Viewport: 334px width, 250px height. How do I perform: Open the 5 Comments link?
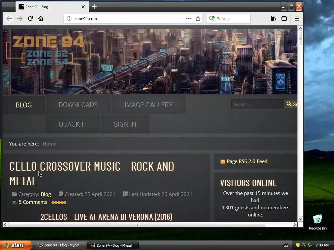click(x=33, y=202)
